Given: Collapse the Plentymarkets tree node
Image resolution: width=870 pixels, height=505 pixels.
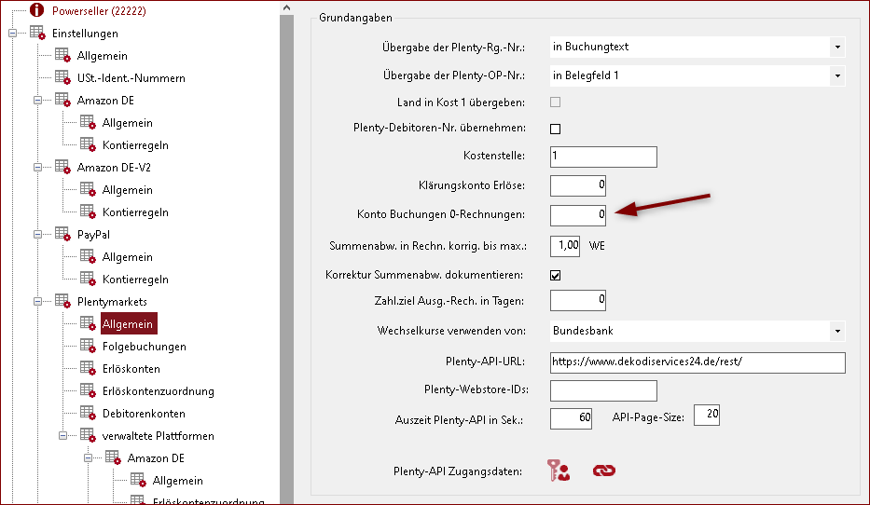Looking at the screenshot, I should tap(38, 301).
